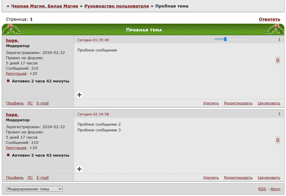The height and width of the screenshot is (196, 286).
Task: Open Репутация link in first post
Action: click(x=17, y=74)
